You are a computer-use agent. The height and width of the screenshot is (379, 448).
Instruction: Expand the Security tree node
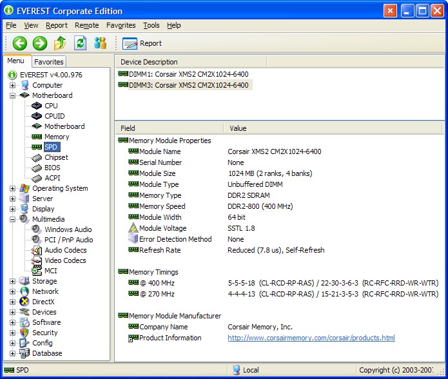(x=13, y=333)
